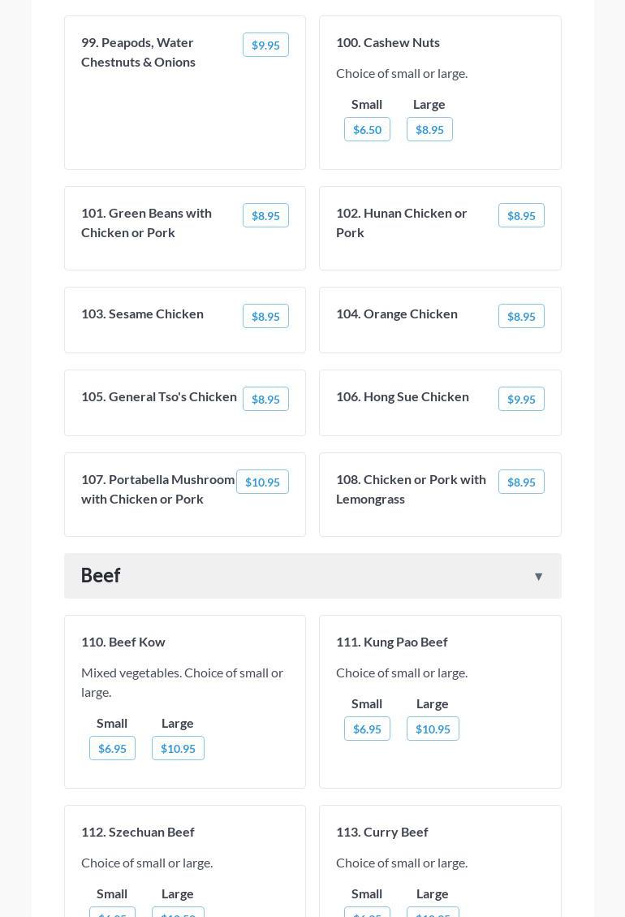Add Chicken or Pork with Lemongrass
The height and width of the screenshot is (917, 625).
(521, 482)
